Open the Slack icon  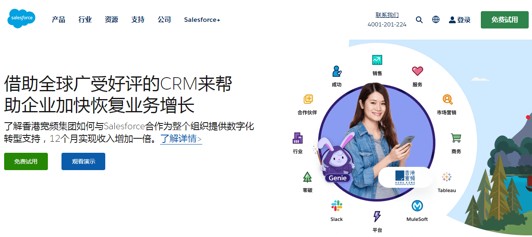pyautogui.click(x=337, y=206)
